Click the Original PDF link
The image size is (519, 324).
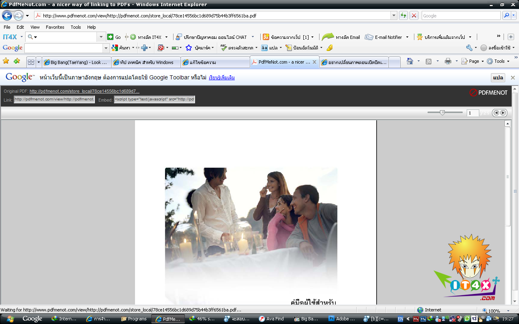point(84,92)
